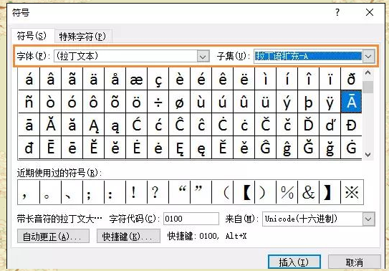
Task: Pick the ğ breve lowercase symbol
Action: click(x=330, y=148)
